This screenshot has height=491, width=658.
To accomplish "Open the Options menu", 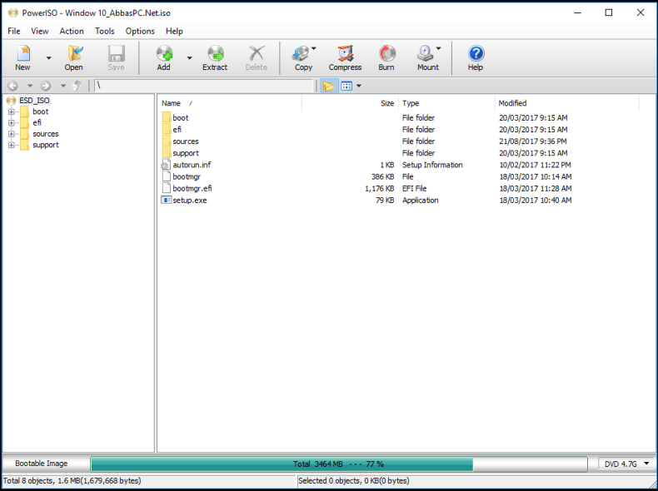I will [x=140, y=31].
